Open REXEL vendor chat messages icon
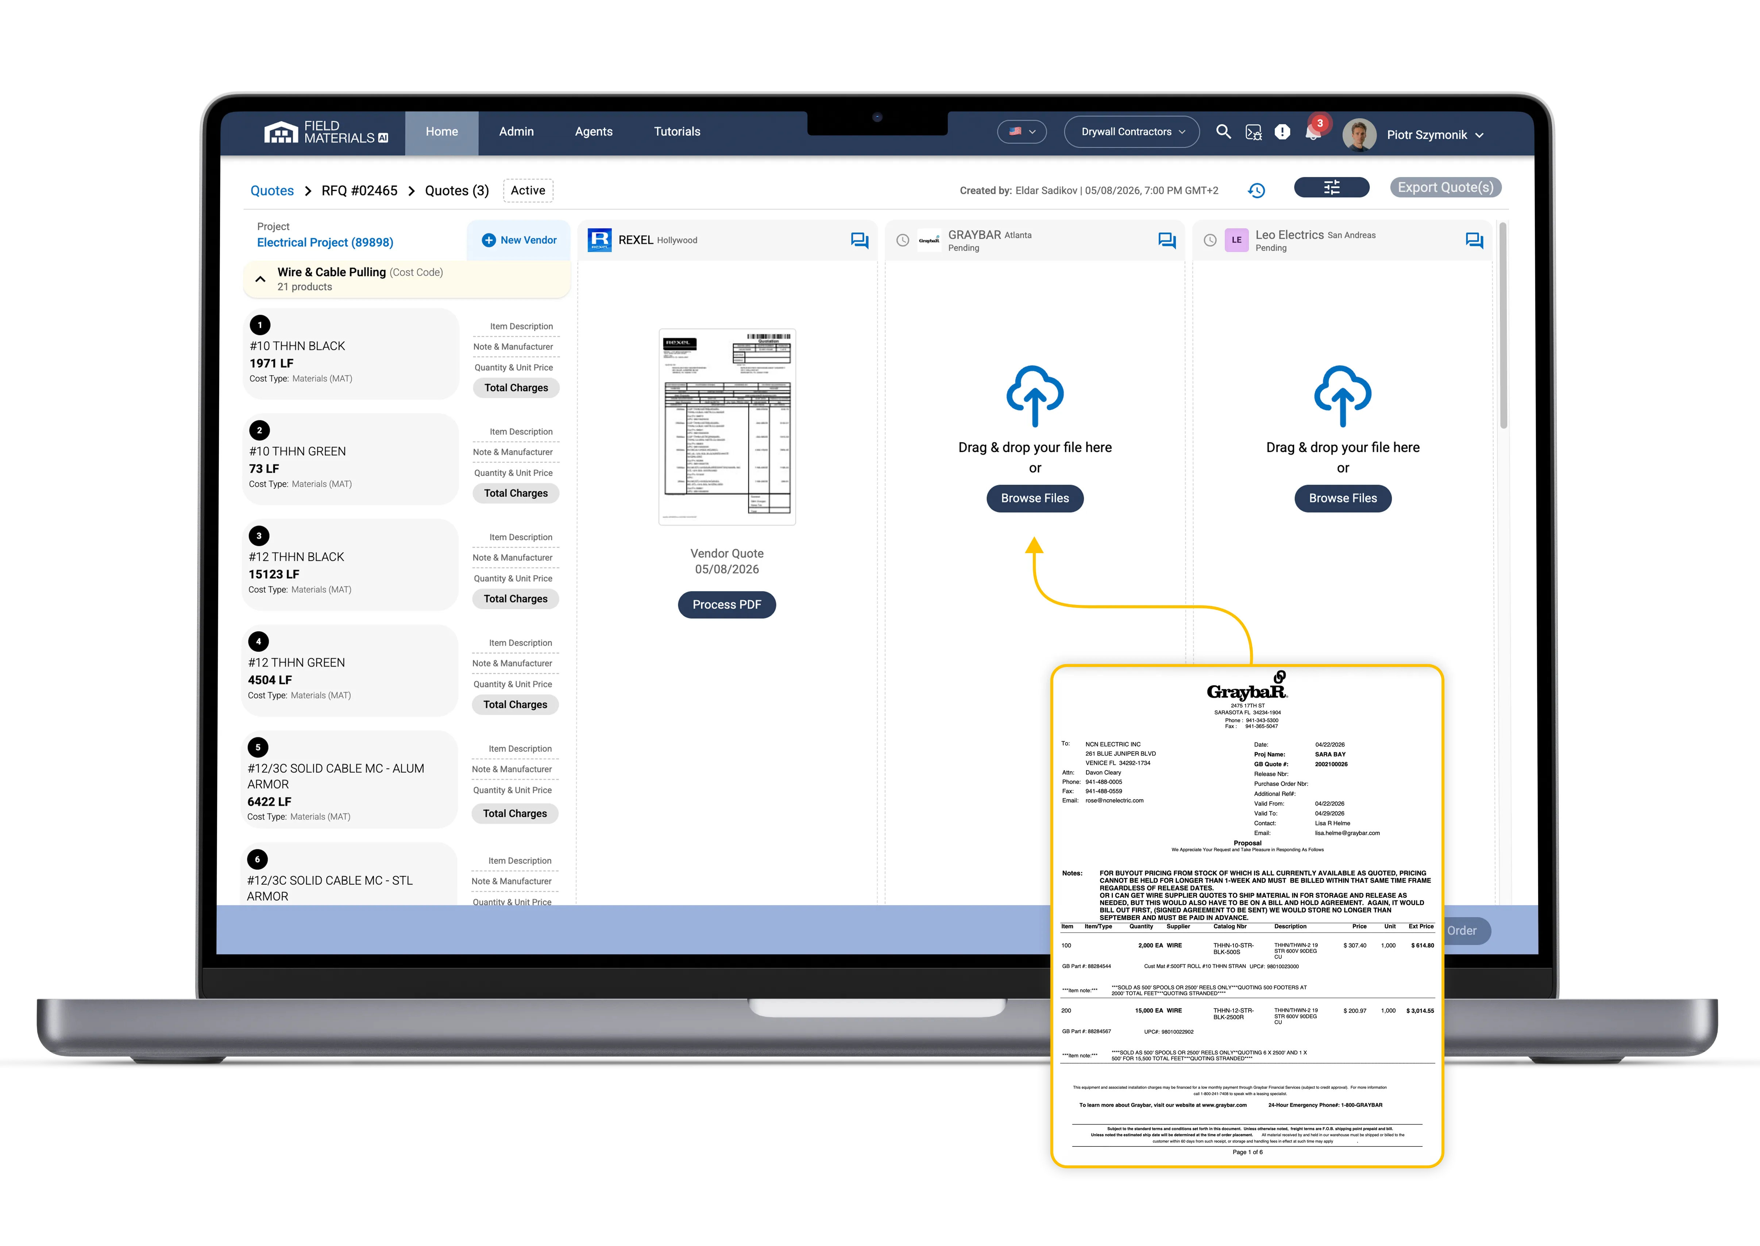This screenshot has width=1760, height=1246. pos(859,240)
